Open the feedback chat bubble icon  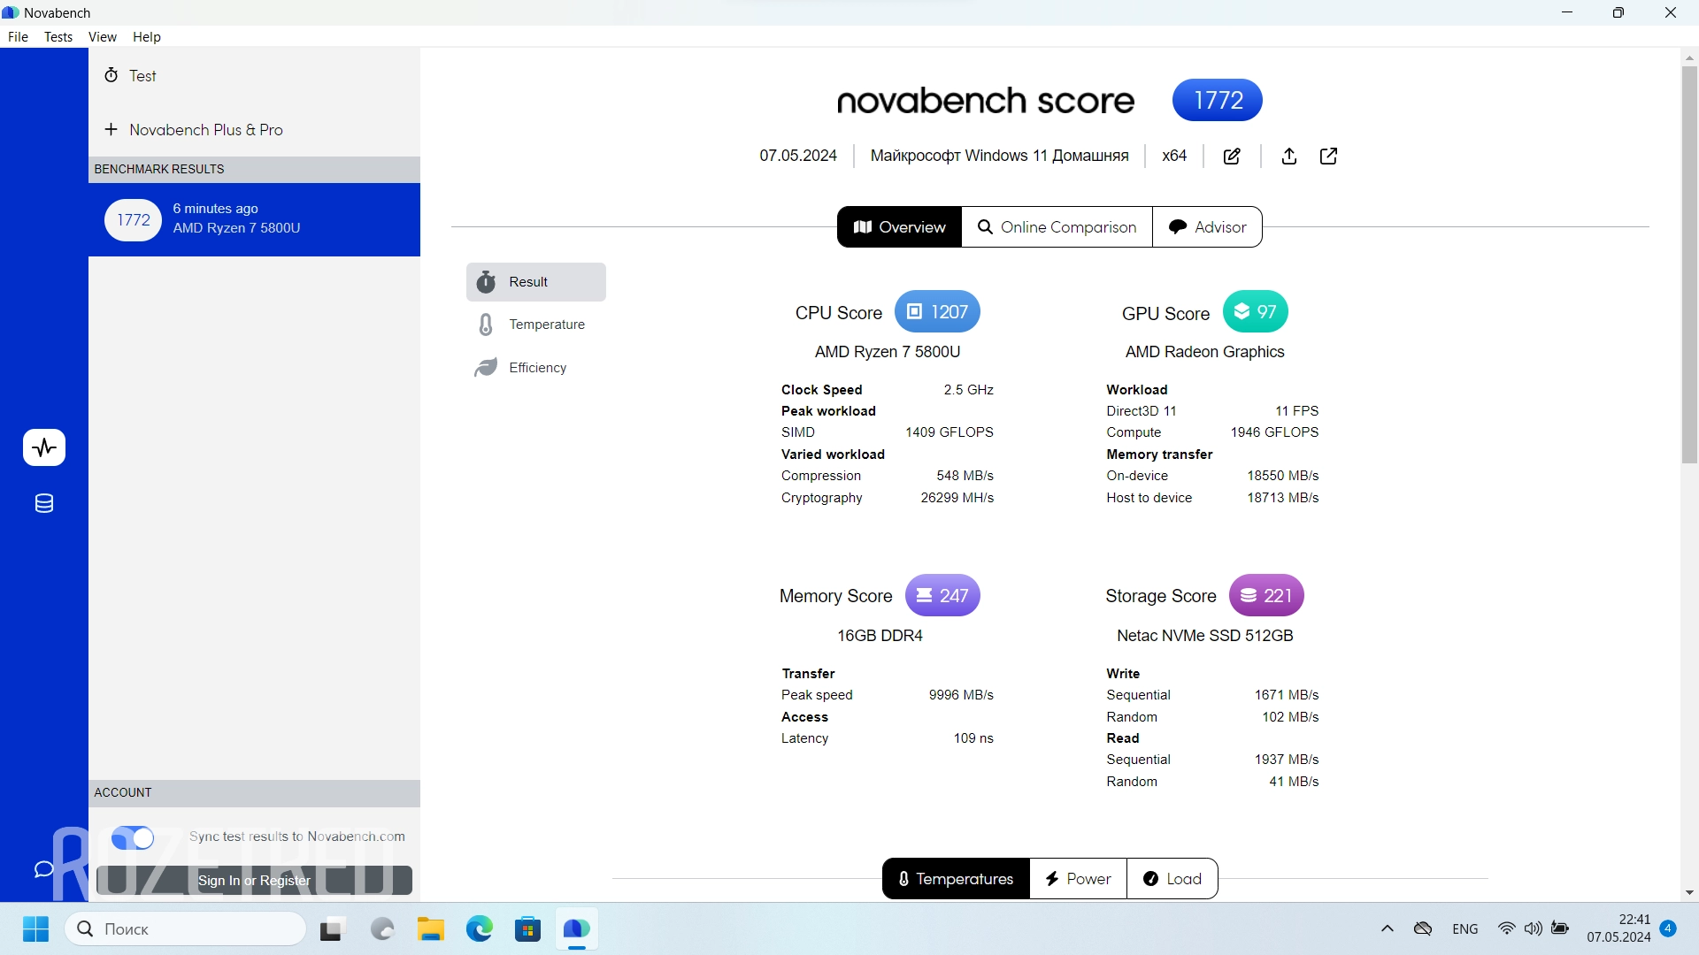pyautogui.click(x=43, y=869)
